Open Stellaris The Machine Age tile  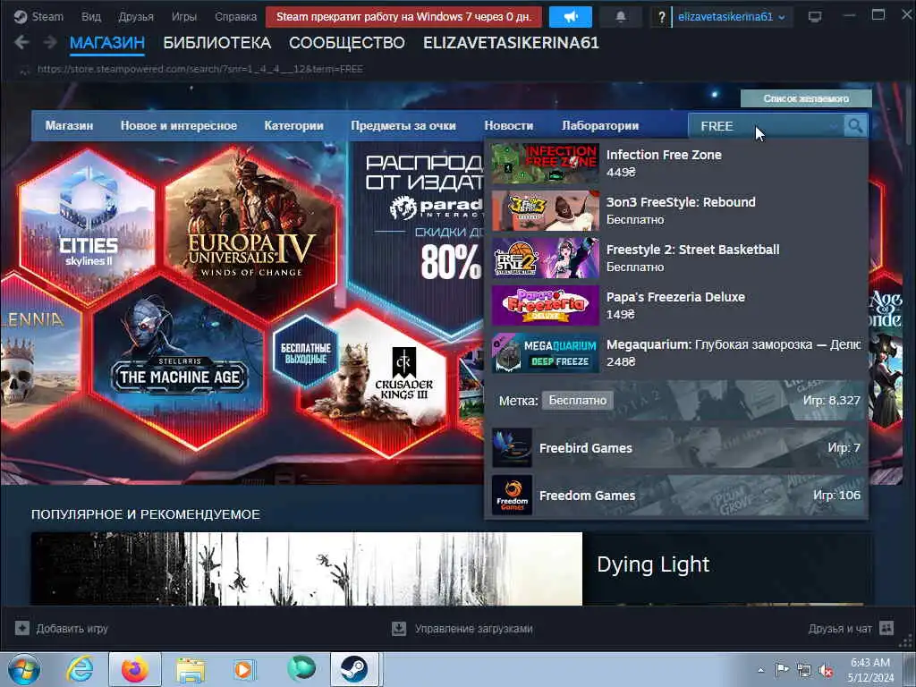[179, 362]
